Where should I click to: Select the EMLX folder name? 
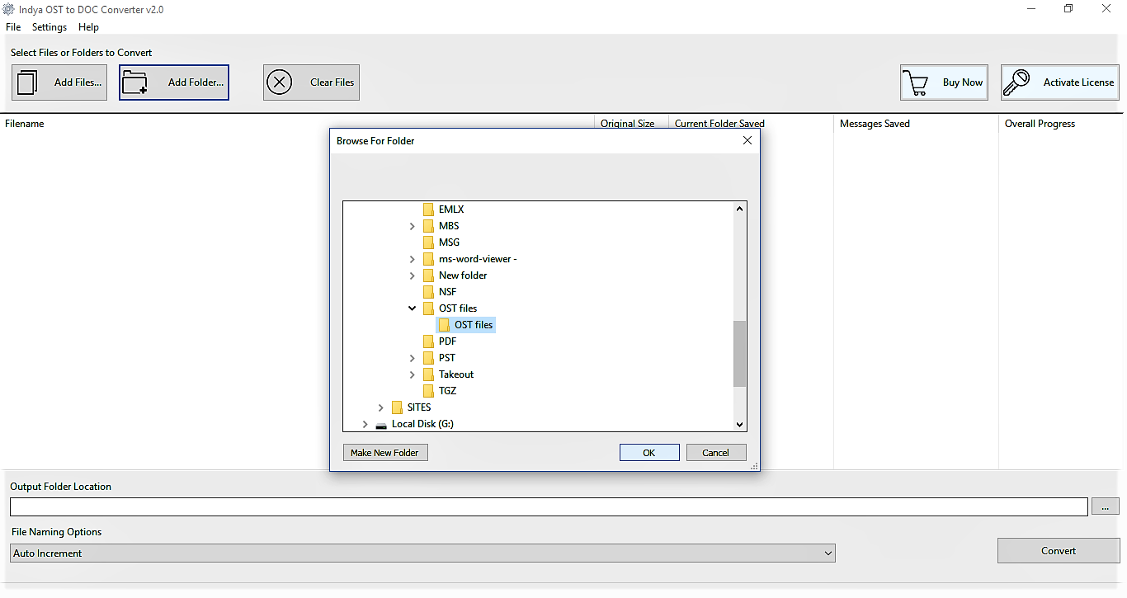[x=451, y=210]
